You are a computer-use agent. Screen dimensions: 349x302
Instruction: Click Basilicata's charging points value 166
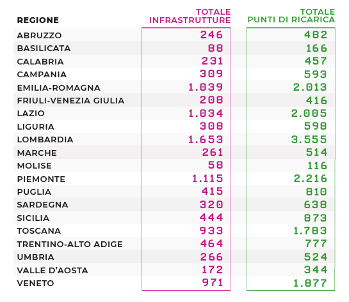(316, 48)
